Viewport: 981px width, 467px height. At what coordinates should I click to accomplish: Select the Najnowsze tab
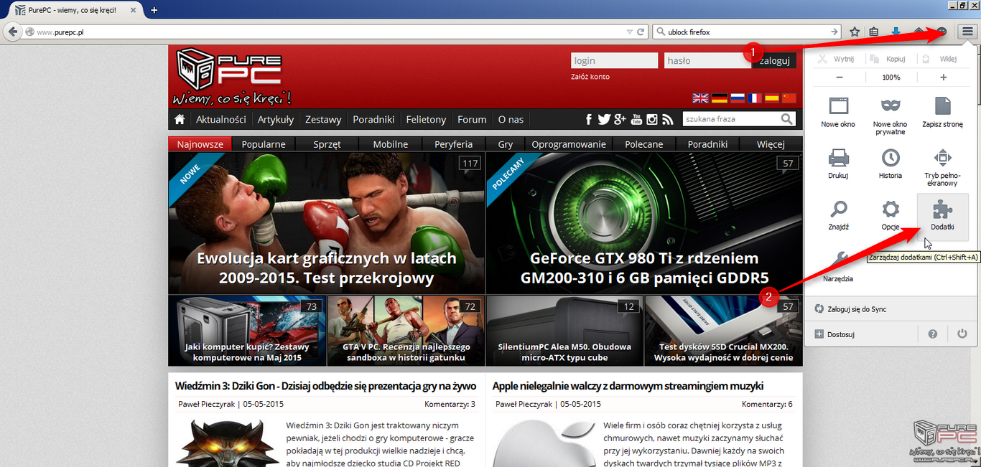coord(200,144)
